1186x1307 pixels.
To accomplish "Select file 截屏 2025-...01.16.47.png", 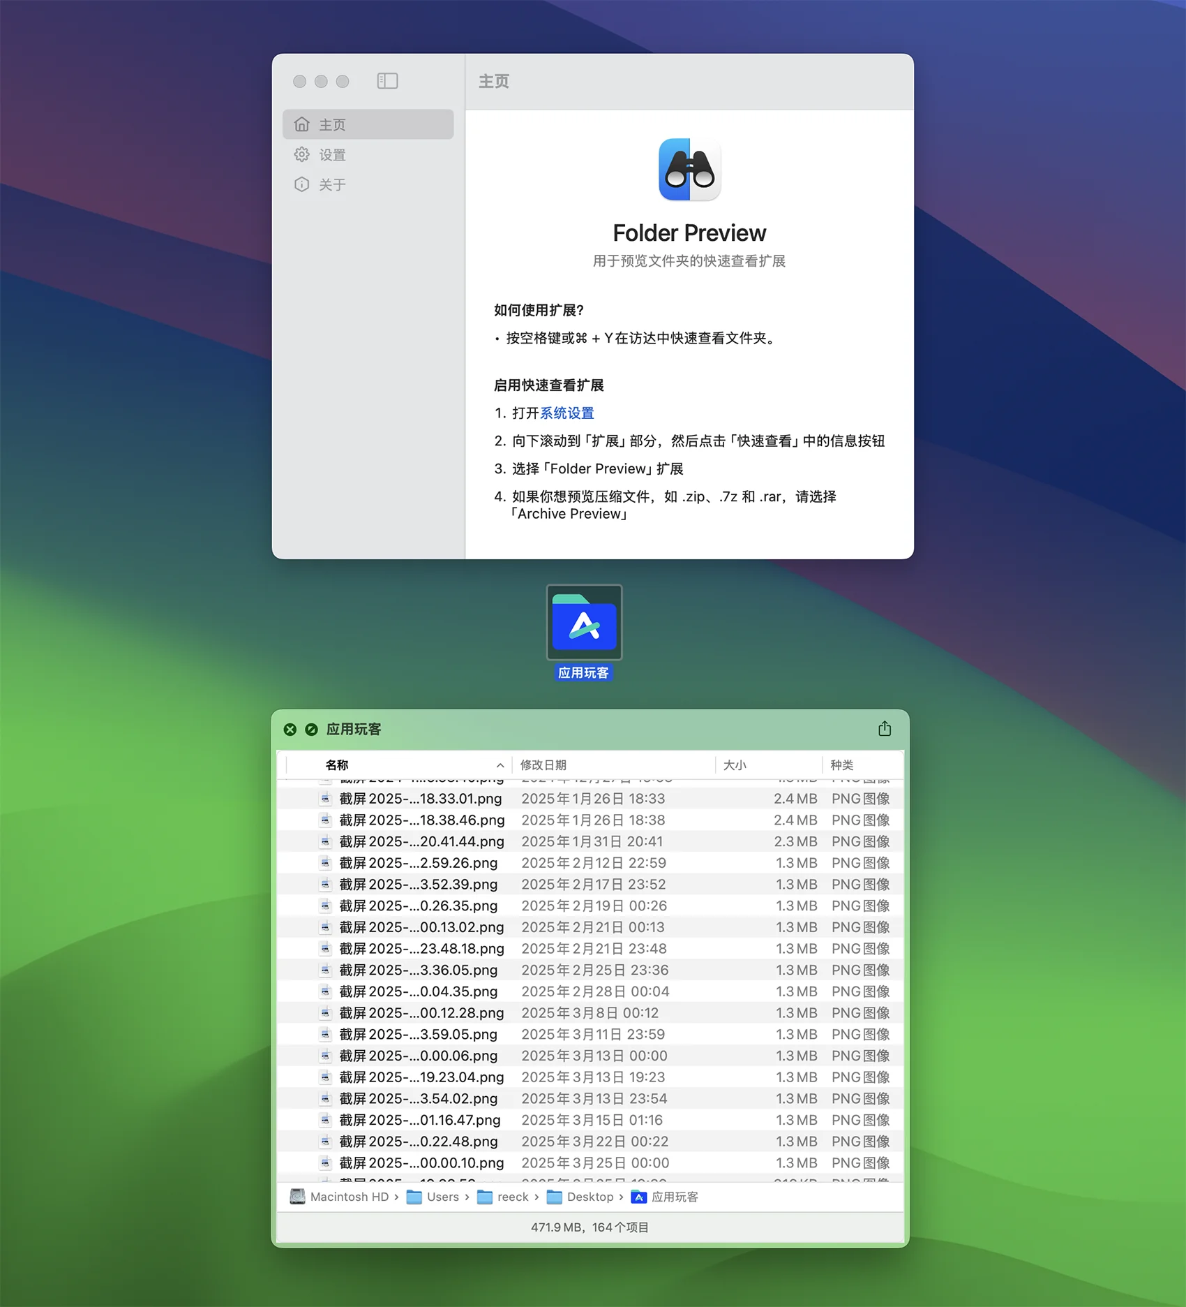I will point(590,1120).
